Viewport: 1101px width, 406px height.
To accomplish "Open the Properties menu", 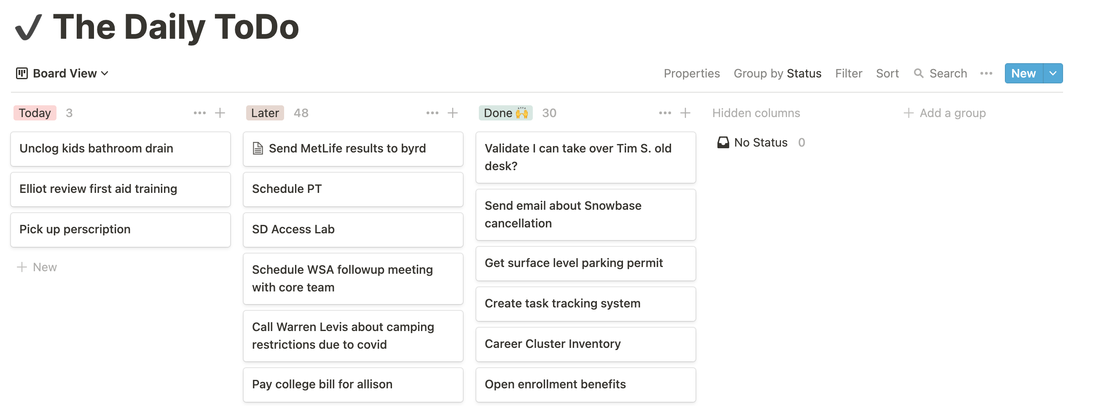I will (x=692, y=73).
